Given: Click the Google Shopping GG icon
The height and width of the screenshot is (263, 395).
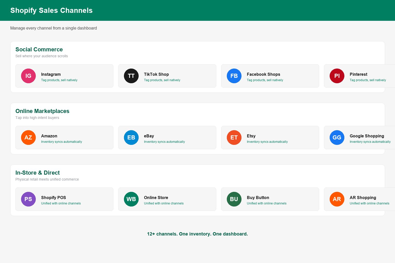Looking at the screenshot, I should [x=337, y=137].
